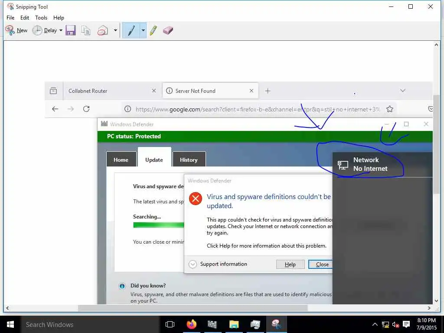Open the Action Center notifications icon

click(406, 324)
